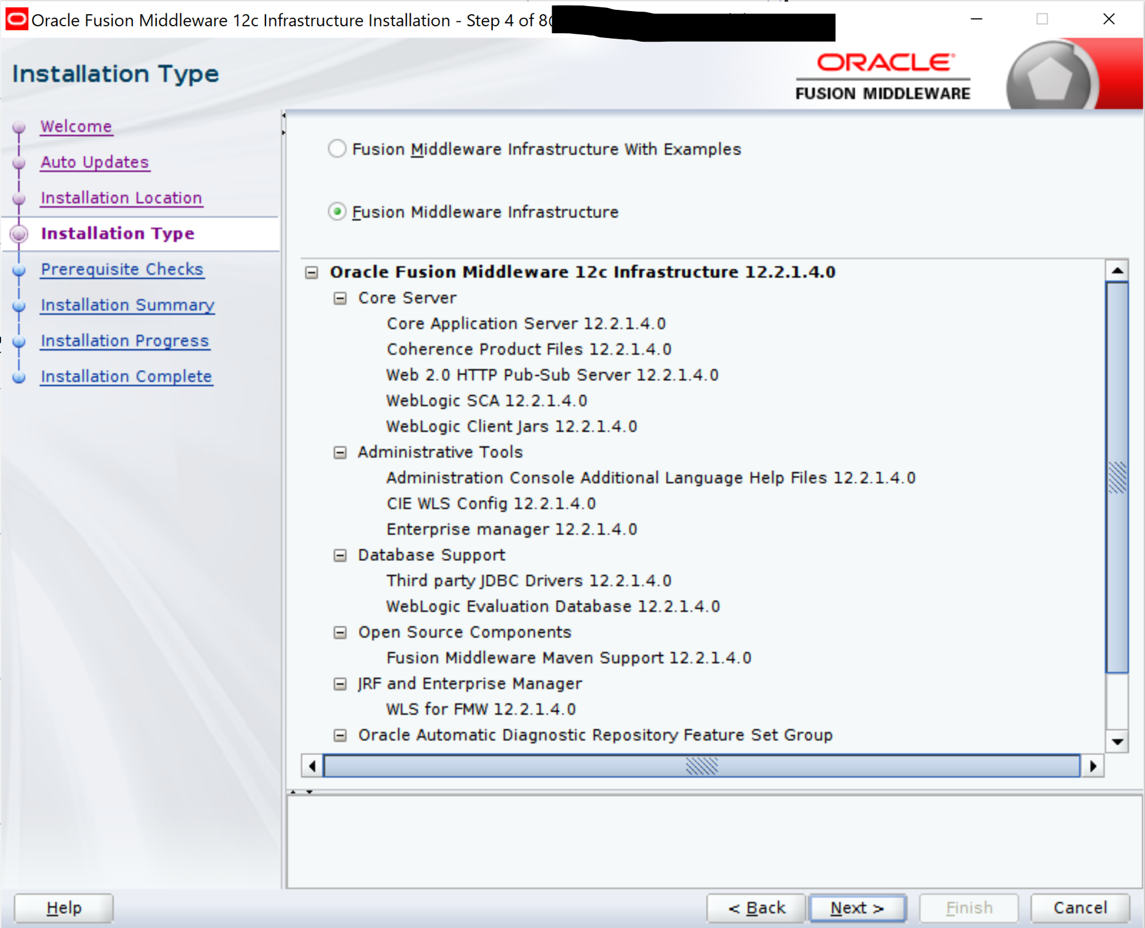Collapse the Database Support tree node
The image size is (1145, 928).
click(x=340, y=555)
